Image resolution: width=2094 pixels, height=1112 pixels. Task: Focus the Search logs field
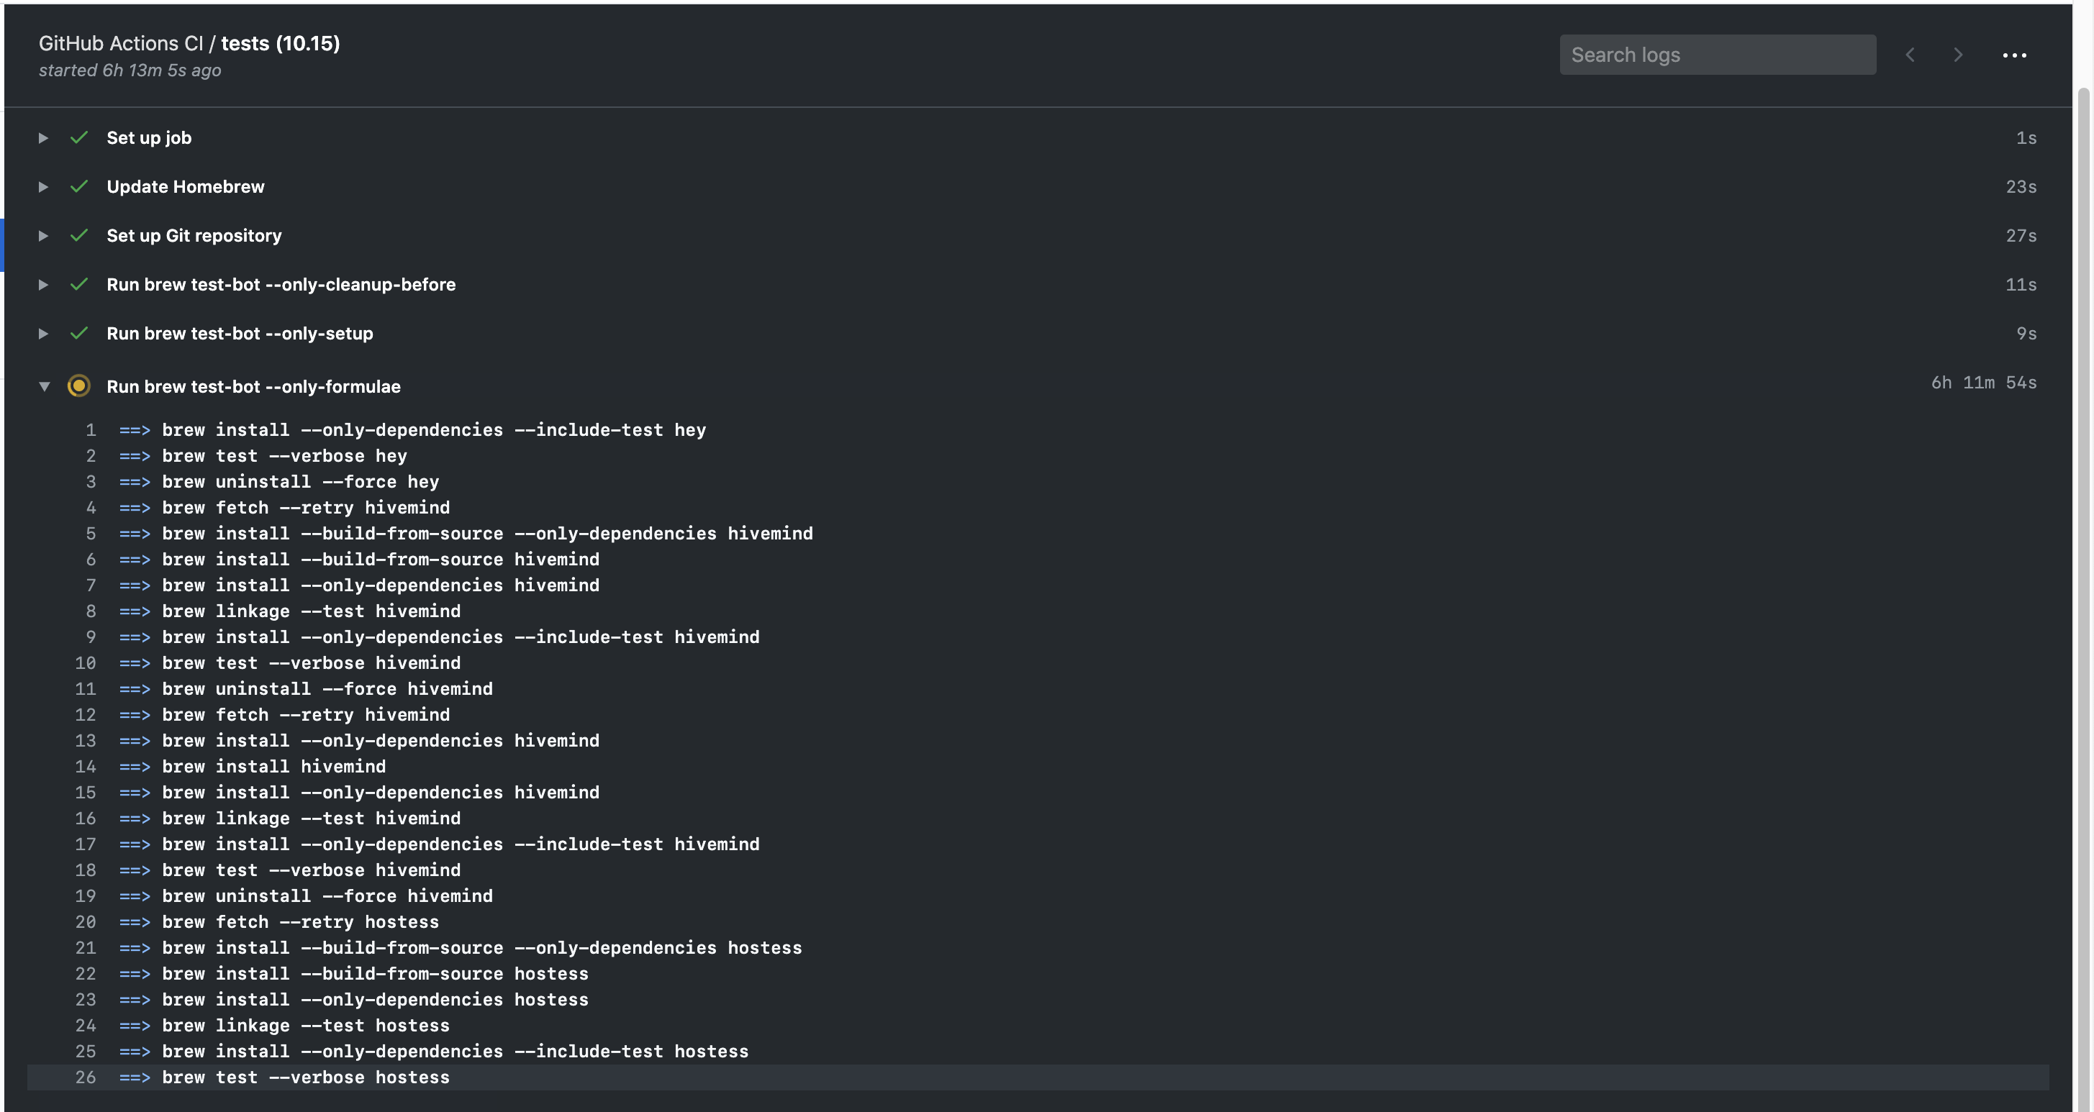pos(1718,55)
